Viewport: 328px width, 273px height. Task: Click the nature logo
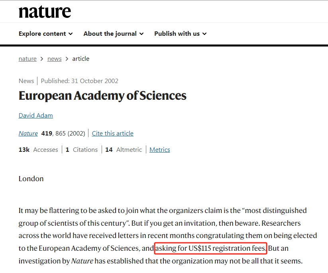coord(45,12)
